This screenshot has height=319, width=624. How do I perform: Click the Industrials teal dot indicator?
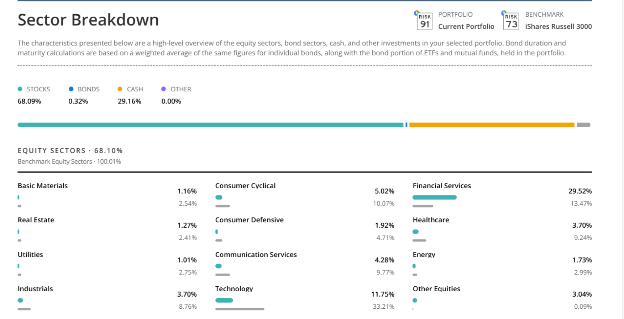click(x=20, y=300)
